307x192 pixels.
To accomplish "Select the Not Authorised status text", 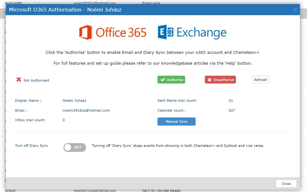I will tap(36, 80).
